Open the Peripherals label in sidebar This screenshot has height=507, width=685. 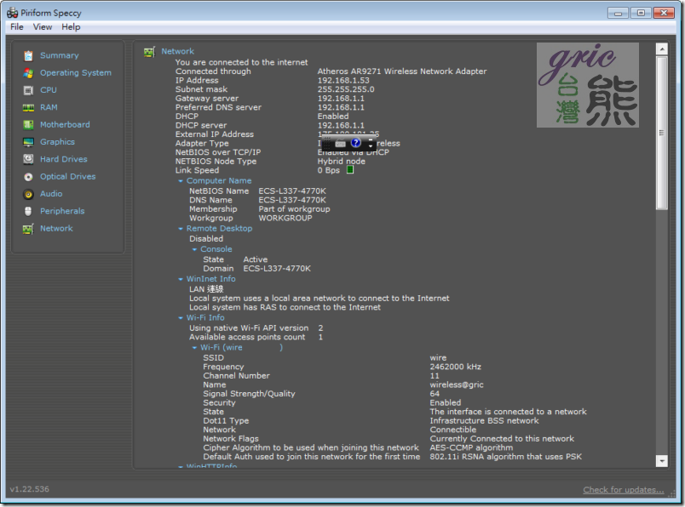pyautogui.click(x=62, y=211)
